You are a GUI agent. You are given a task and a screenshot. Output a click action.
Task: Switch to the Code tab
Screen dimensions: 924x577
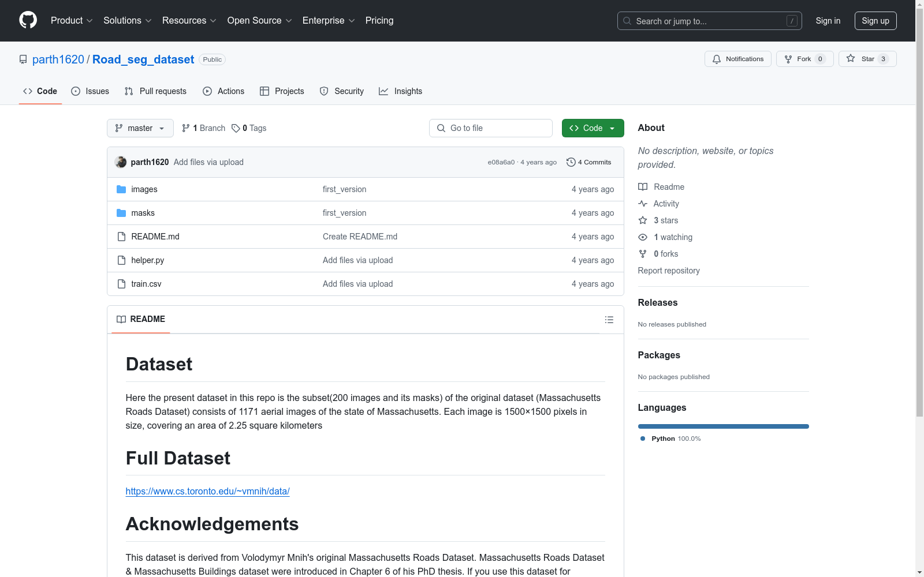pos(40,91)
